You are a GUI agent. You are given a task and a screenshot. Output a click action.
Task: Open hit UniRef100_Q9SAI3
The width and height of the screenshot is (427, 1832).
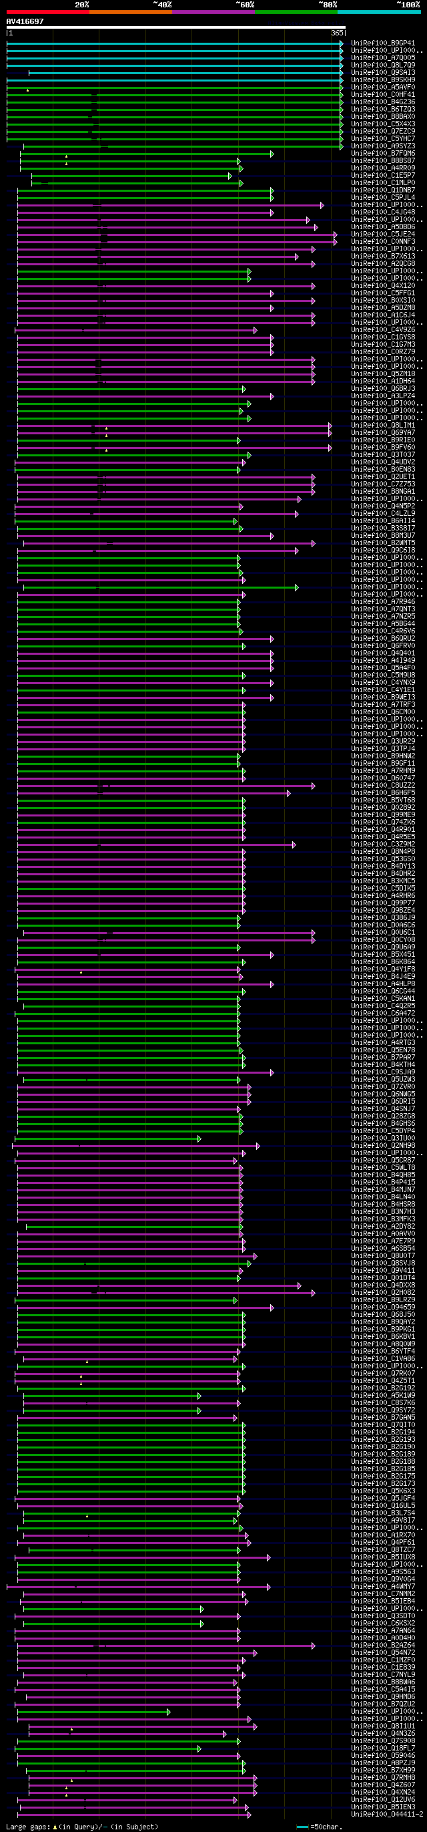pyautogui.click(x=383, y=73)
